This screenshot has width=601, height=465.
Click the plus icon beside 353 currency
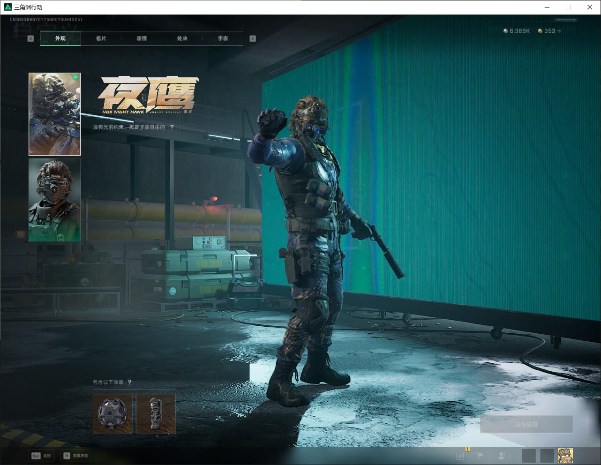(x=559, y=31)
